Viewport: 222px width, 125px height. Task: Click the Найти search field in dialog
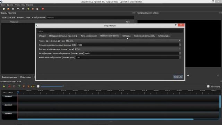pos(110,31)
